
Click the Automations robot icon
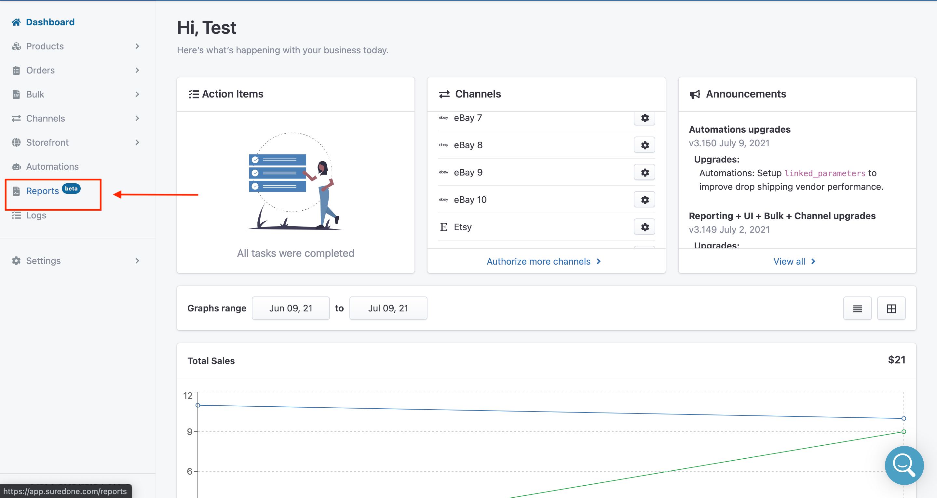(16, 166)
